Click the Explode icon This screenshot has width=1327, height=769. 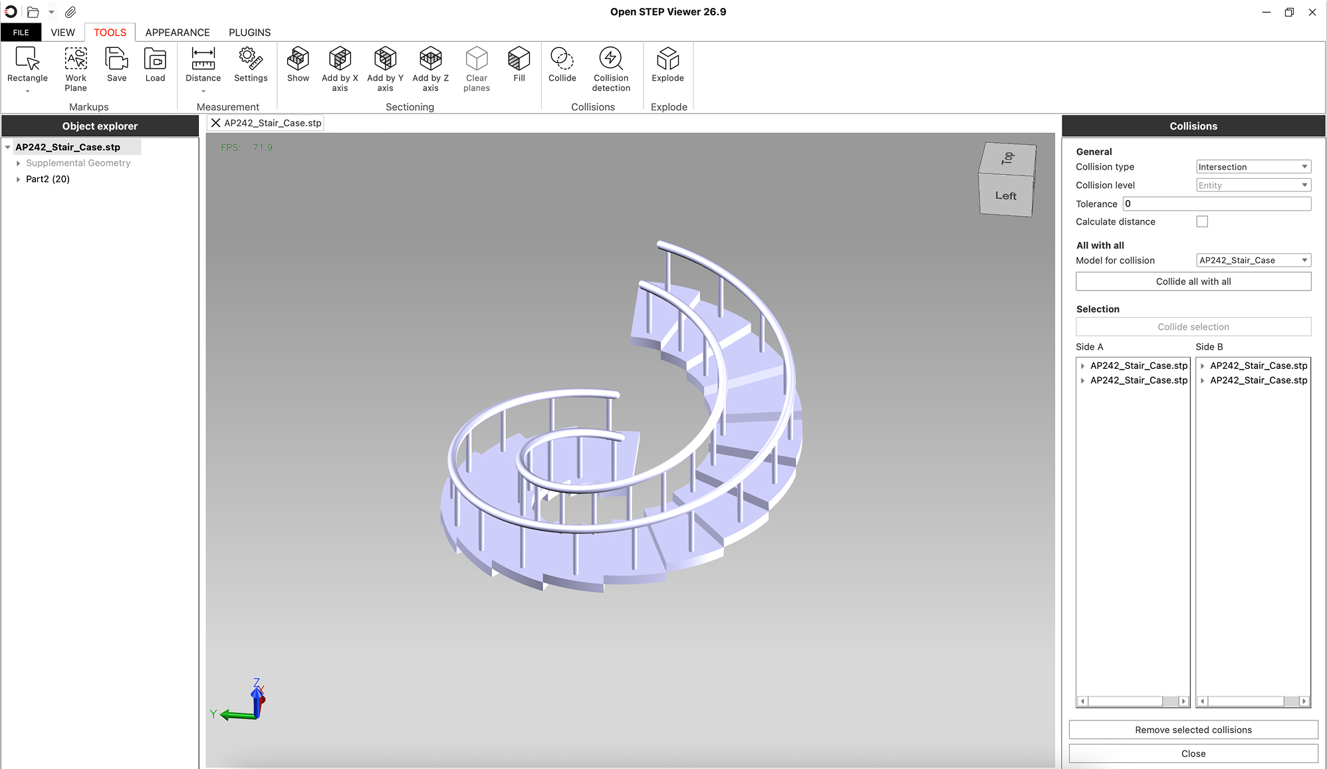(667, 60)
